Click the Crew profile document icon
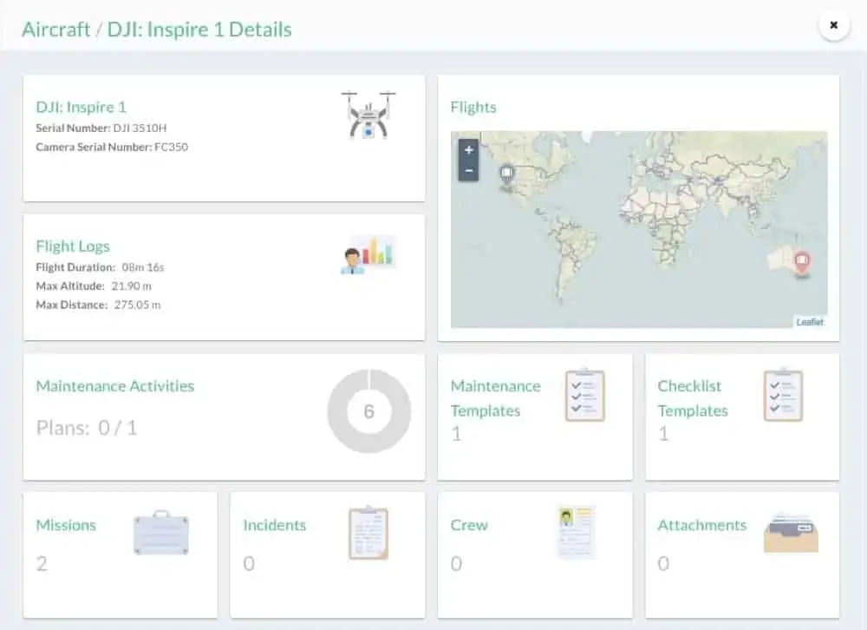Screen dimensions: 867x630 (575, 531)
